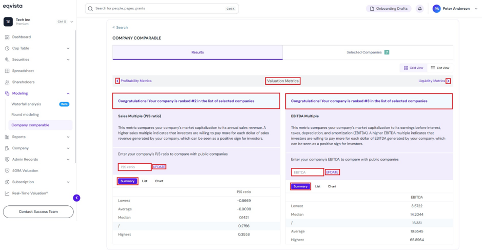Go back via the Search link
The image size is (482, 252).
pyautogui.click(x=120, y=27)
